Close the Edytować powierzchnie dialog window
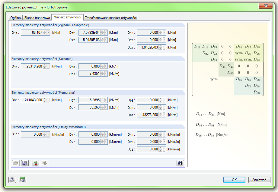The height and width of the screenshot is (192, 278). (x=266, y=6)
